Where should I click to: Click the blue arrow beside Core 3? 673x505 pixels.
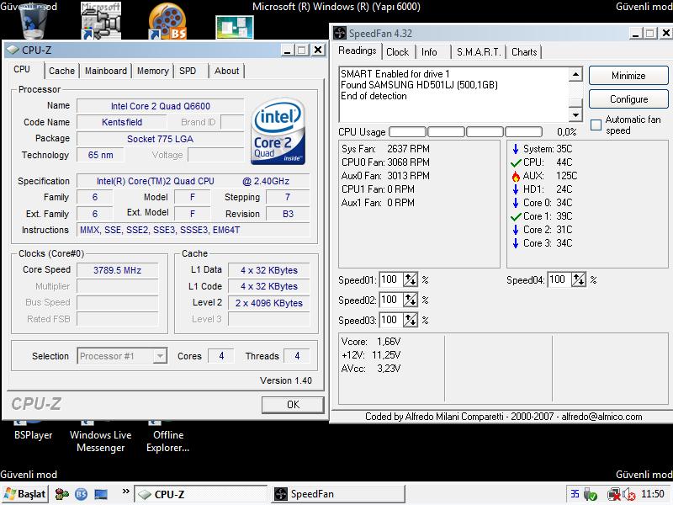tap(516, 243)
